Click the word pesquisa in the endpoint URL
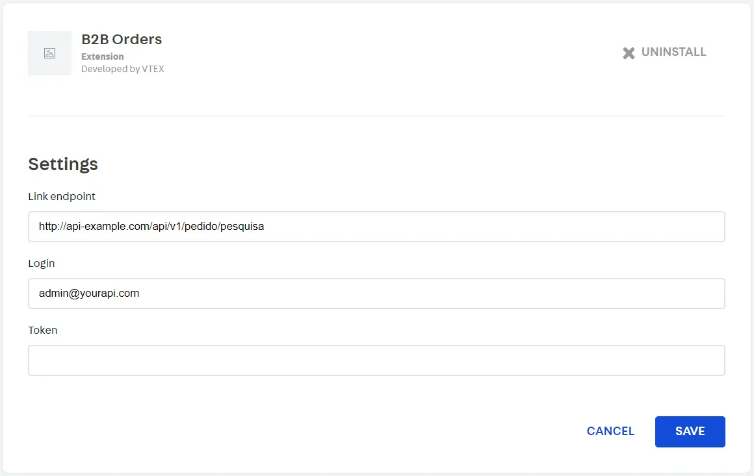Screen dimensions: 754x476 pyautogui.click(x=242, y=227)
